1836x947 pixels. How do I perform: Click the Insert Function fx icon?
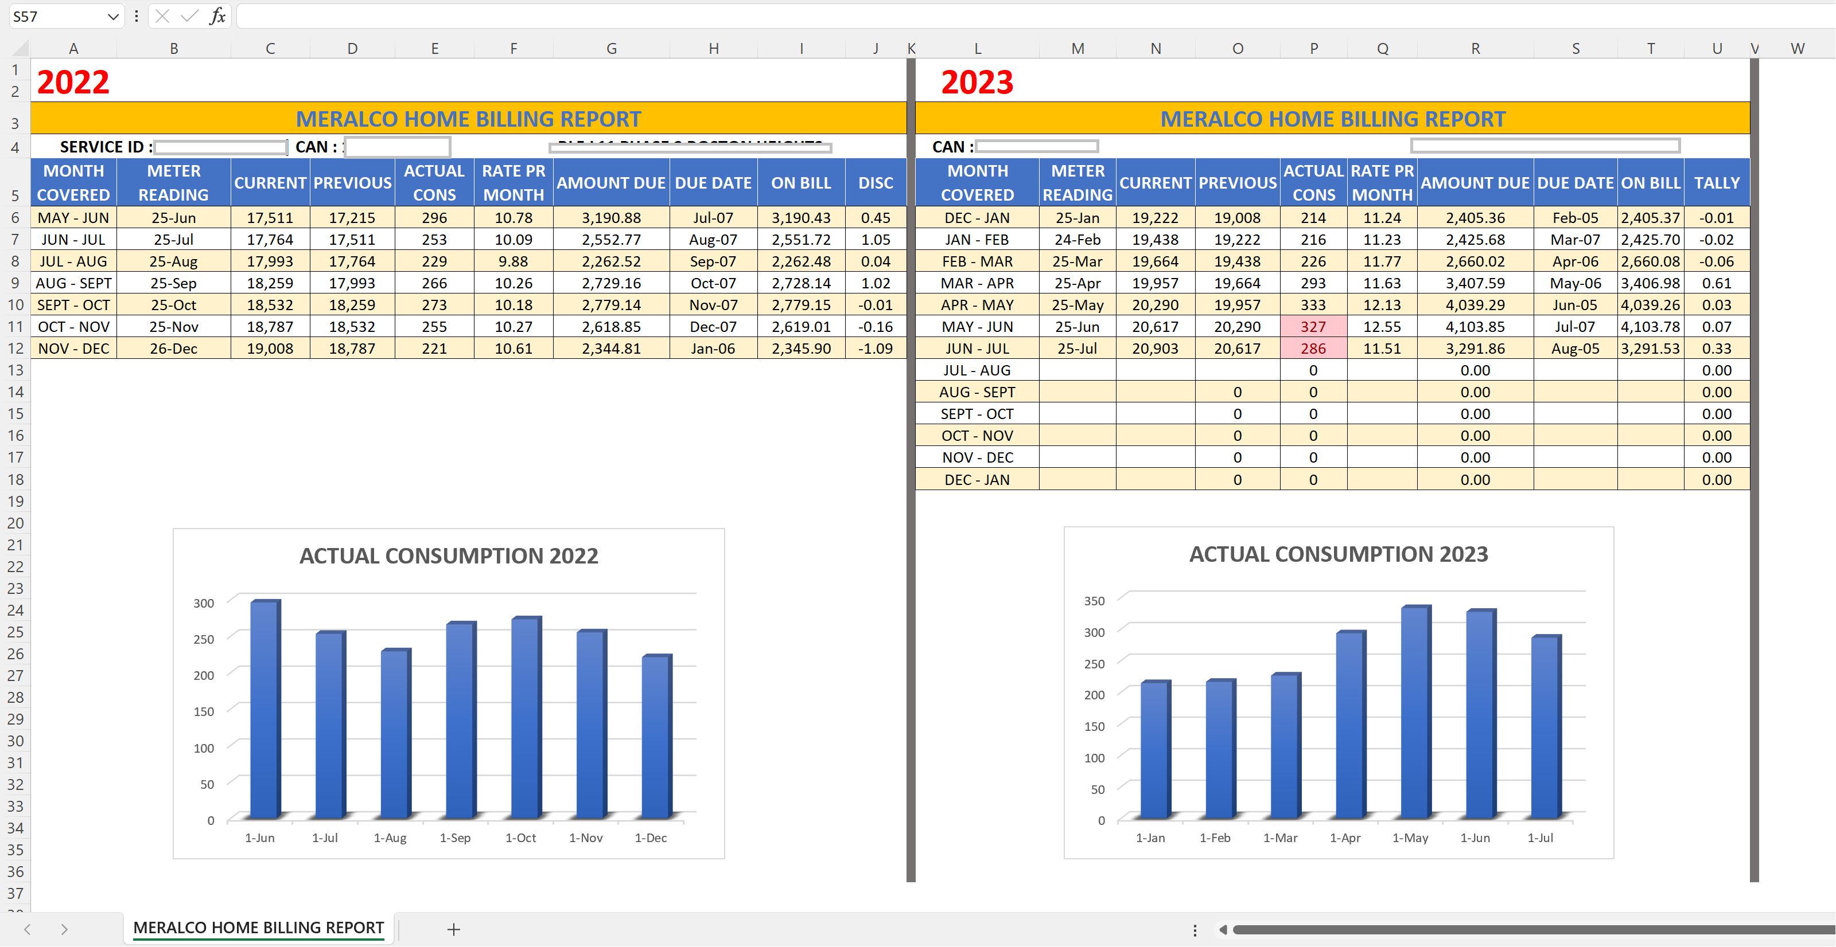217,15
